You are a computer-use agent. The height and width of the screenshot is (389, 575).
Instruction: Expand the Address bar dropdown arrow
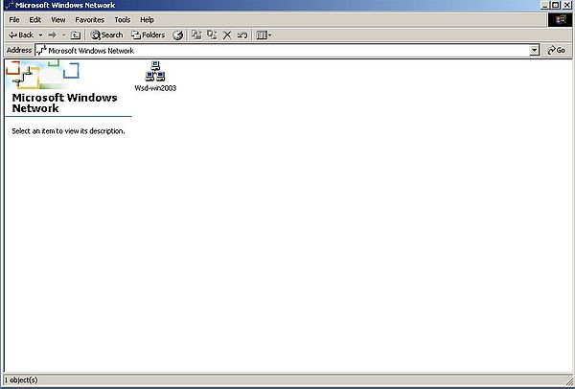(x=535, y=50)
